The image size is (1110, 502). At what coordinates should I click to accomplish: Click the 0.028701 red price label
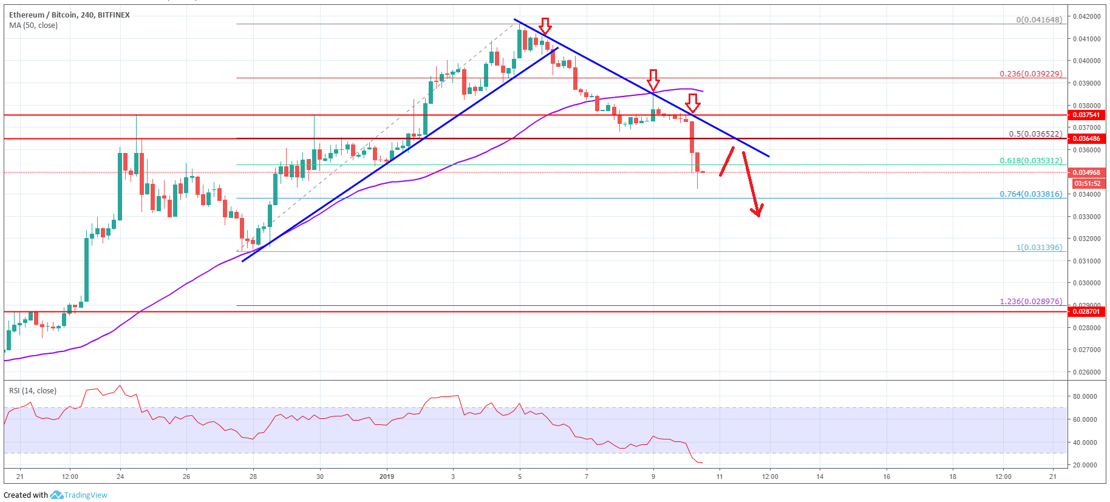click(x=1086, y=311)
